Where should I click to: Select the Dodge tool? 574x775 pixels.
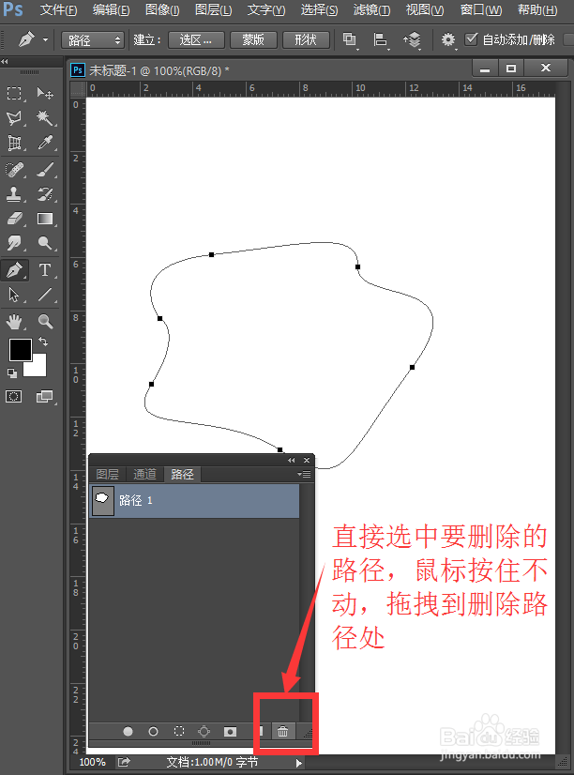tap(45, 243)
